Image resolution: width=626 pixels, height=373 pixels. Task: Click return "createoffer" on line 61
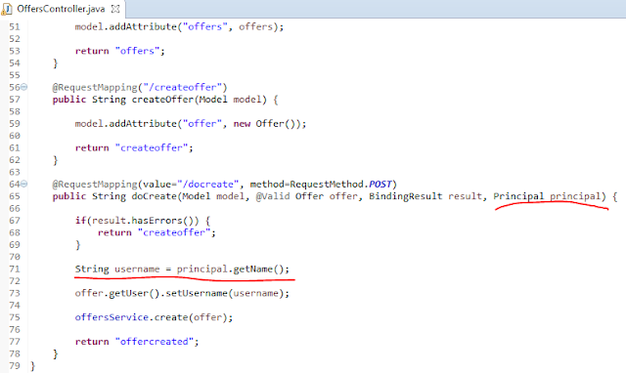coord(134,147)
